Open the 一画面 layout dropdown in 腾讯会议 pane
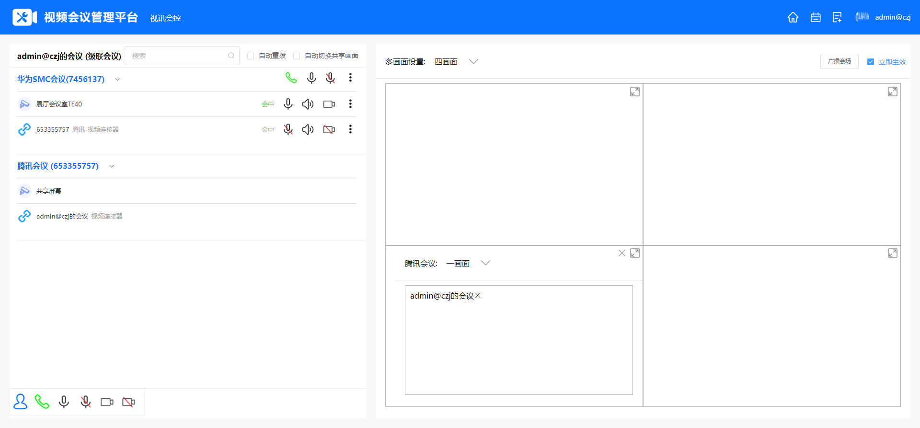Viewport: 920px width, 428px height. tap(468, 263)
